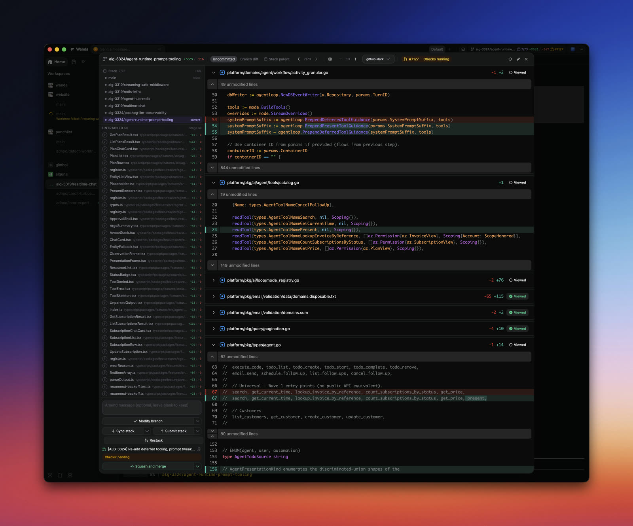Close the diff panel with X icon

pyautogui.click(x=526, y=59)
